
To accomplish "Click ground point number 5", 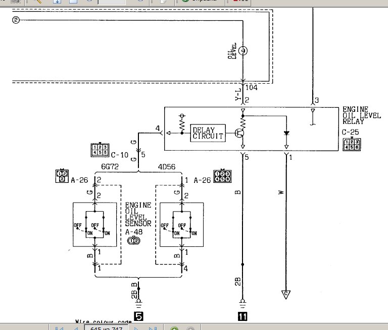I will pos(138,316).
